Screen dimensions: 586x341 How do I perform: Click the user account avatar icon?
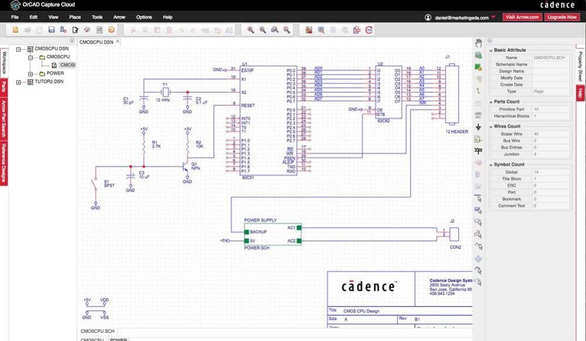[x=428, y=17]
